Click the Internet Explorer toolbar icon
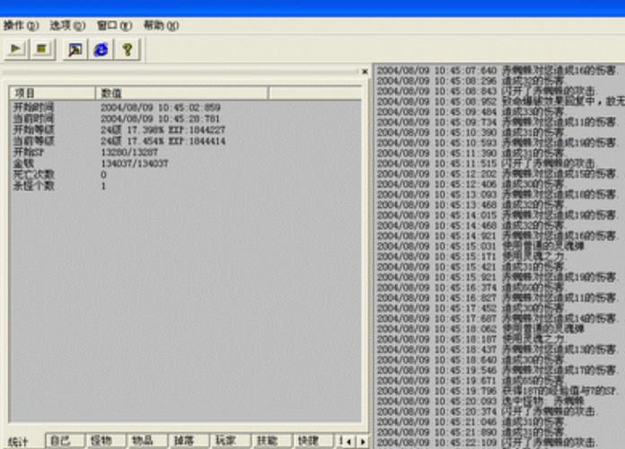 click(x=101, y=50)
